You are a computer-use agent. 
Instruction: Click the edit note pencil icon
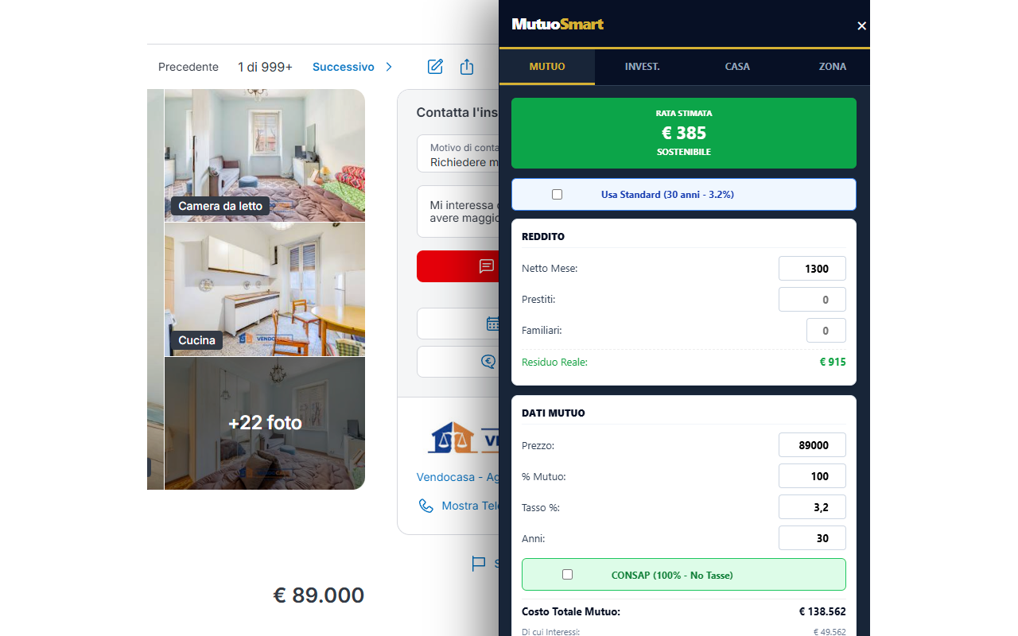(x=435, y=67)
